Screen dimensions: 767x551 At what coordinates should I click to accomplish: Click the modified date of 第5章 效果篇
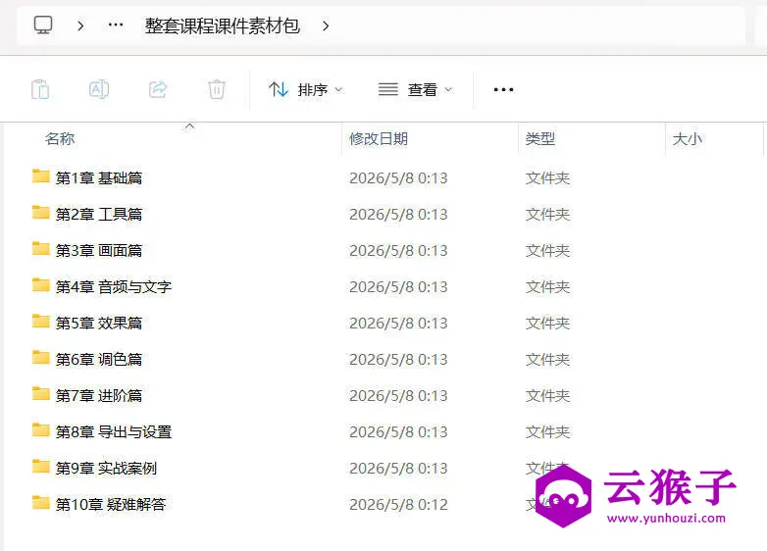point(398,323)
